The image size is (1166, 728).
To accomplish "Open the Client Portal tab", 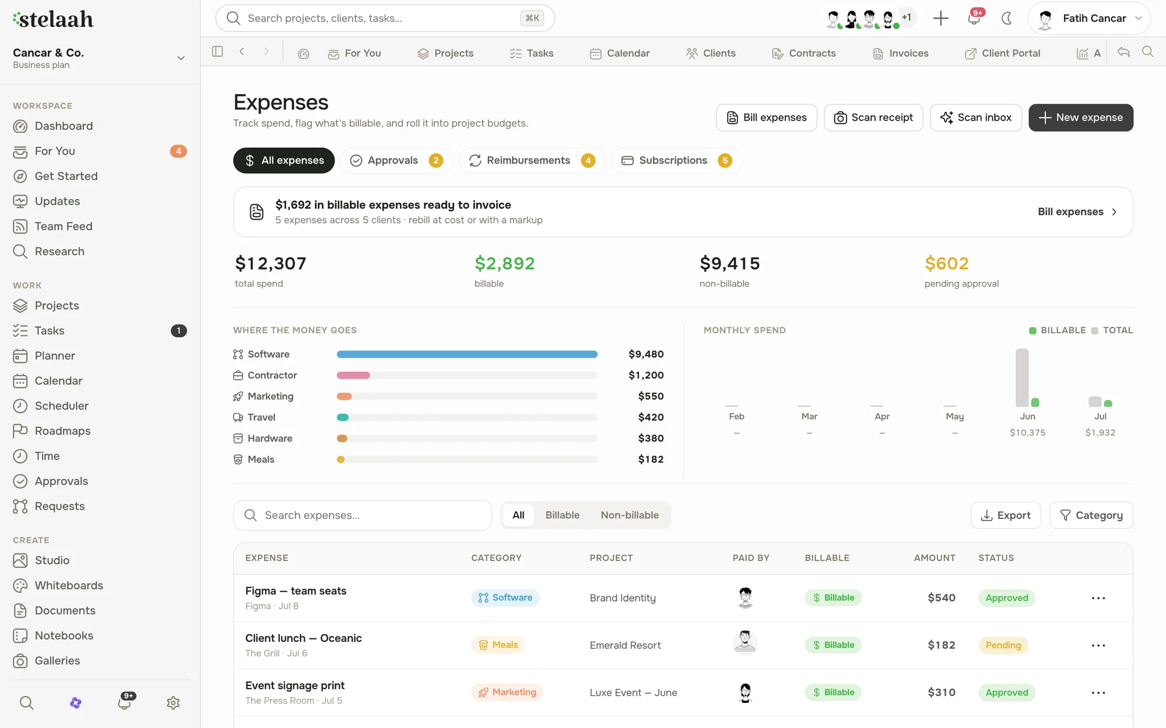I will [x=1002, y=54].
